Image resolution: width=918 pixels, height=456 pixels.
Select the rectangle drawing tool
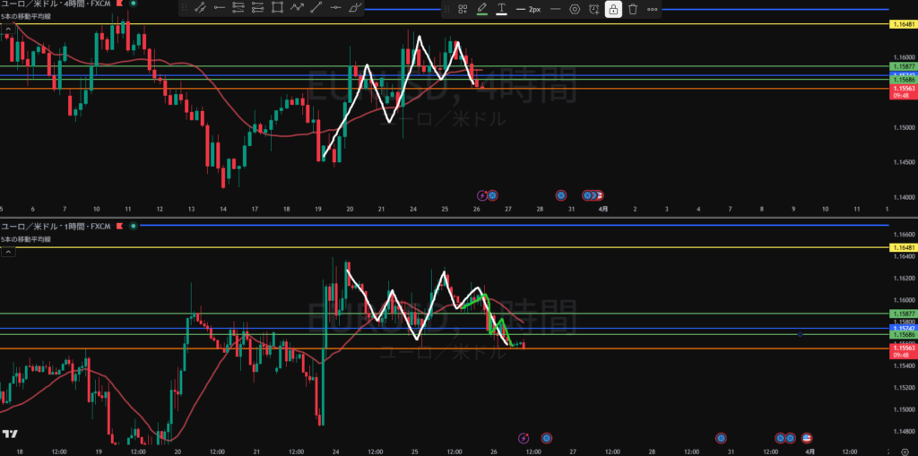(277, 8)
